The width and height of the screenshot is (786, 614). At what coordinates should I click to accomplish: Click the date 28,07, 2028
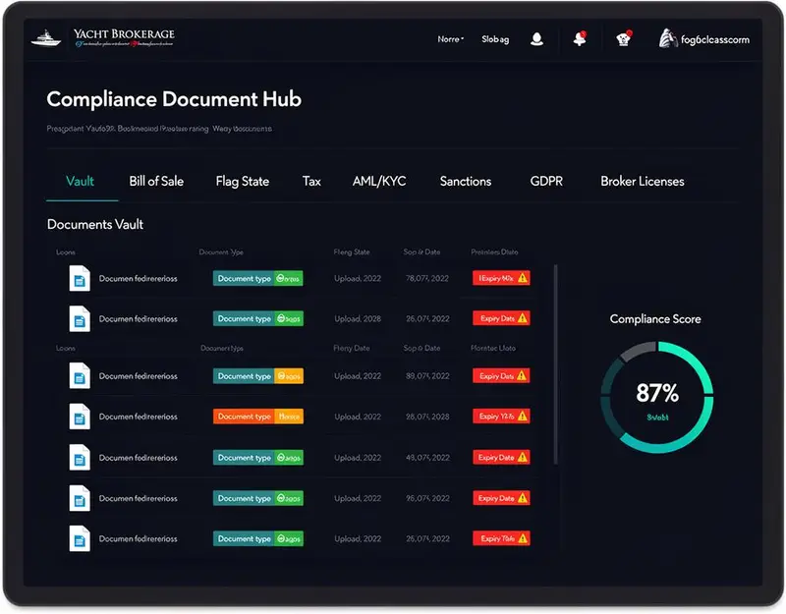pyautogui.click(x=427, y=417)
